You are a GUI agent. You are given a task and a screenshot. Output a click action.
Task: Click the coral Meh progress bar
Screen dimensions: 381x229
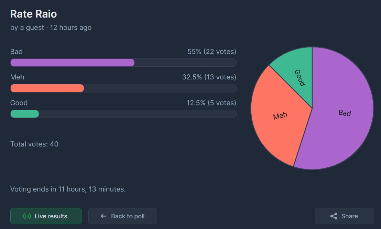47,88
